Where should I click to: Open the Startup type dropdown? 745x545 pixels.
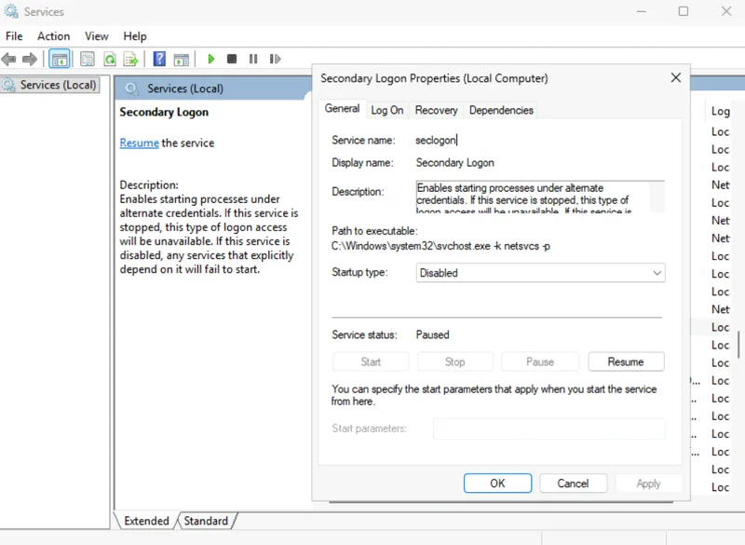pos(541,273)
